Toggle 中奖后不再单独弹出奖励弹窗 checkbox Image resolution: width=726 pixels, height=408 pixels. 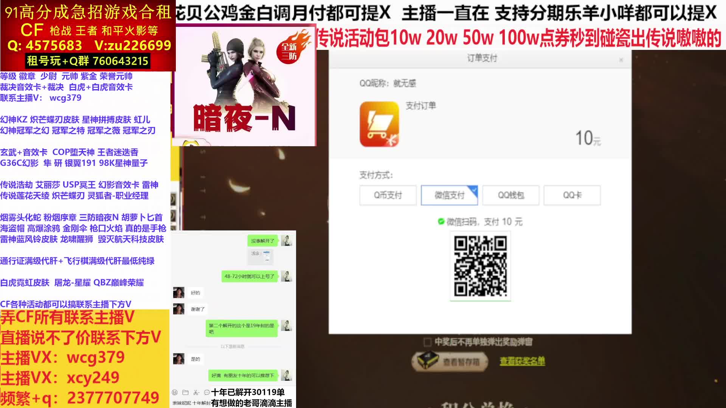pos(427,342)
